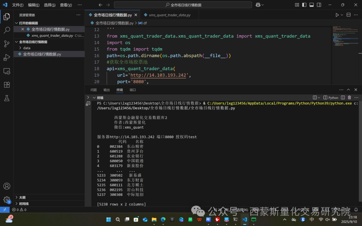Click the customize layout icon
362x226 pixels.
click(x=297, y=5)
